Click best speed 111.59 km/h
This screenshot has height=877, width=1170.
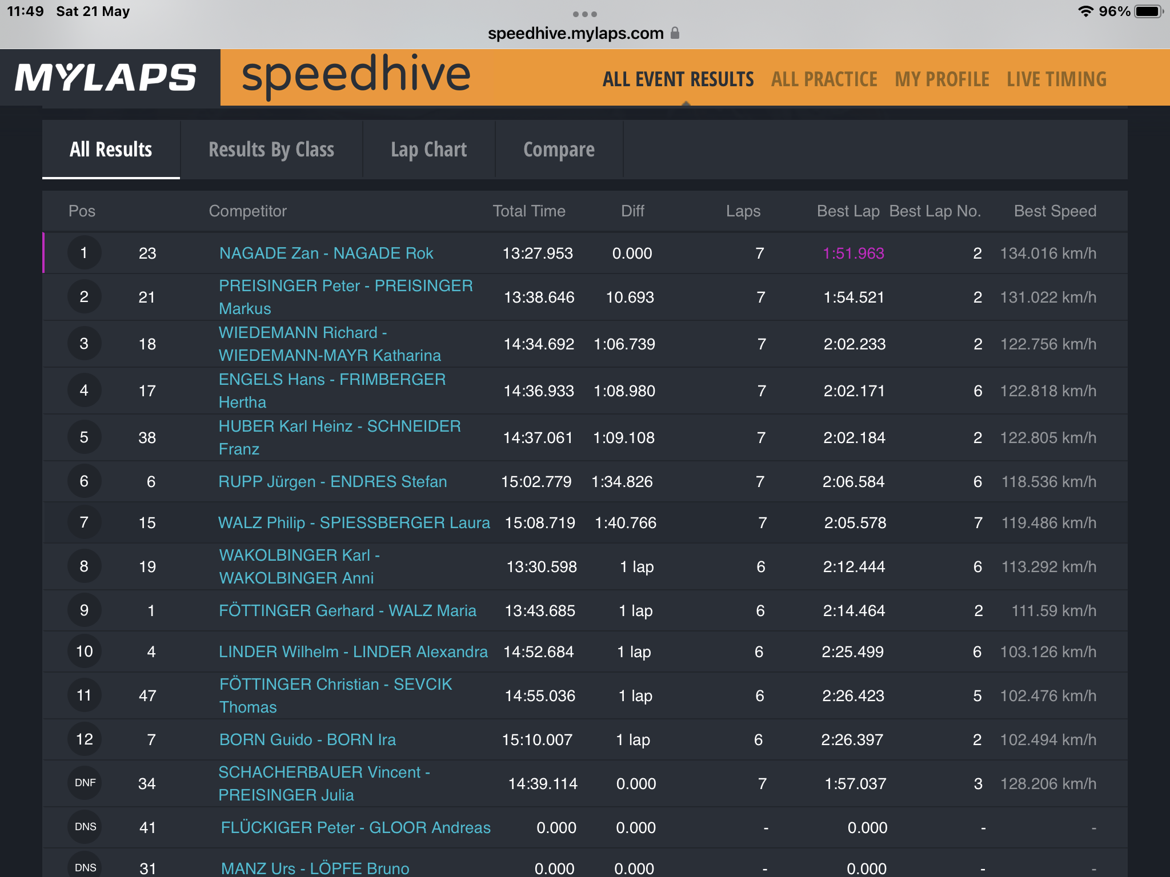point(1053,610)
